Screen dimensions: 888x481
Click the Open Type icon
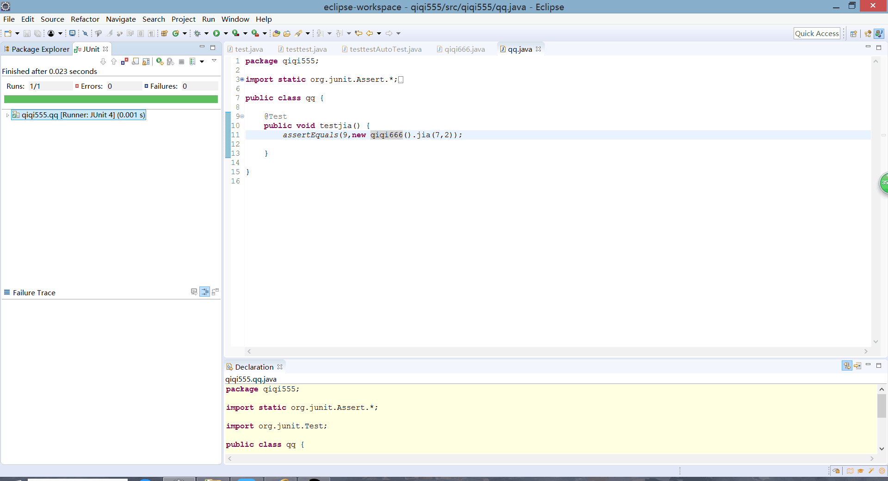[277, 33]
